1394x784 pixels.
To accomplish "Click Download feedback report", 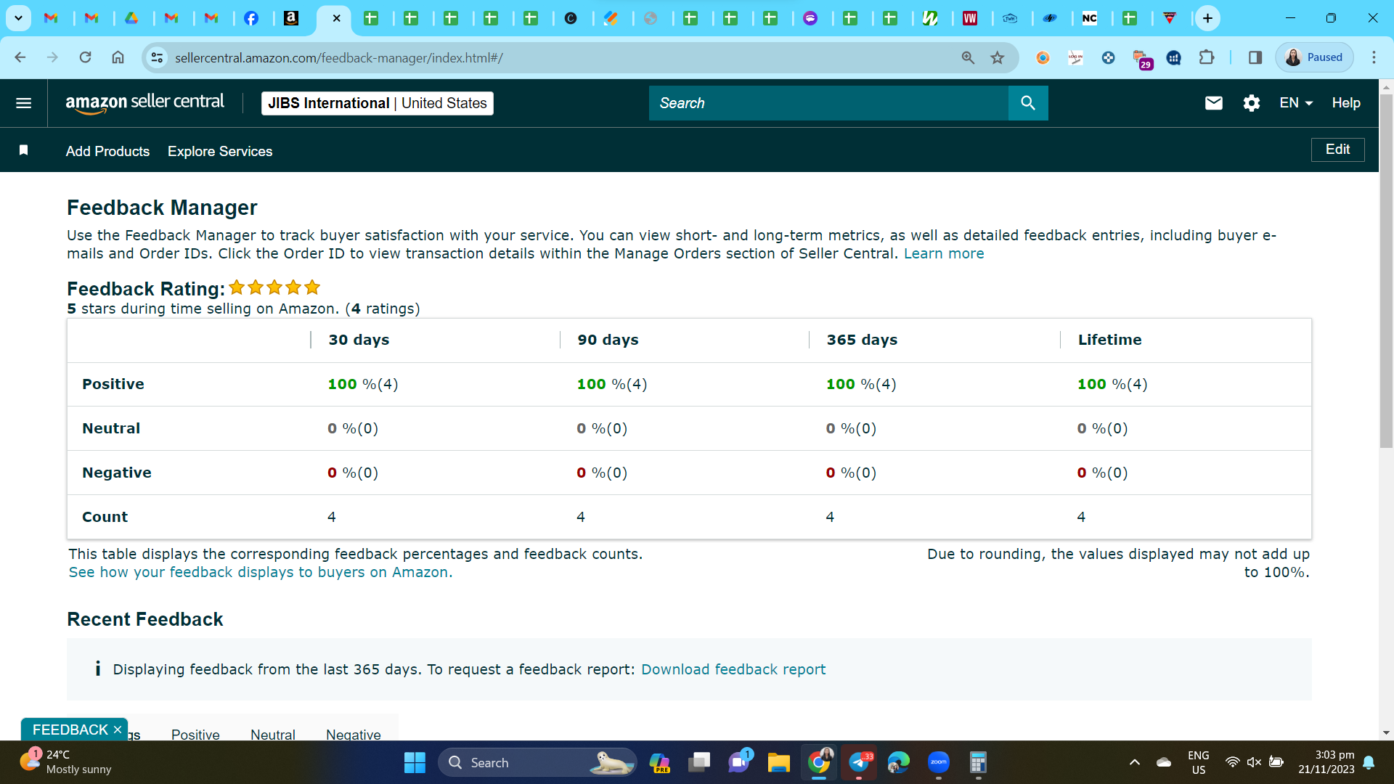I will [x=733, y=669].
